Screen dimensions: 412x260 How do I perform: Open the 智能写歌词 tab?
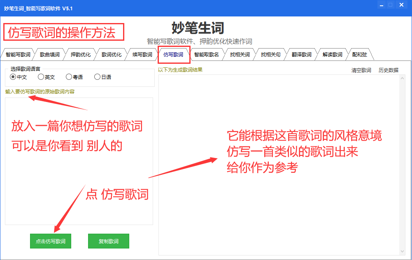[x=18, y=55]
